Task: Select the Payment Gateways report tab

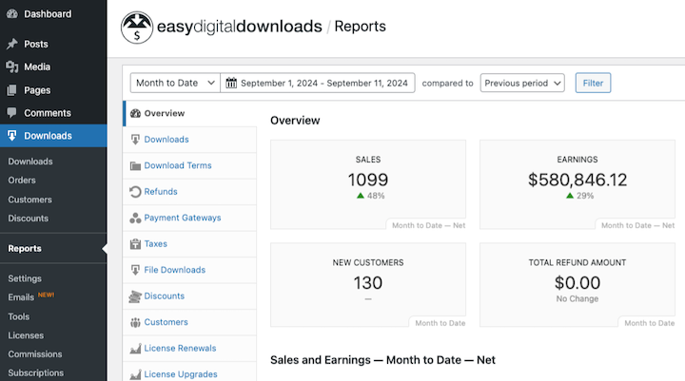Action: [x=189, y=218]
